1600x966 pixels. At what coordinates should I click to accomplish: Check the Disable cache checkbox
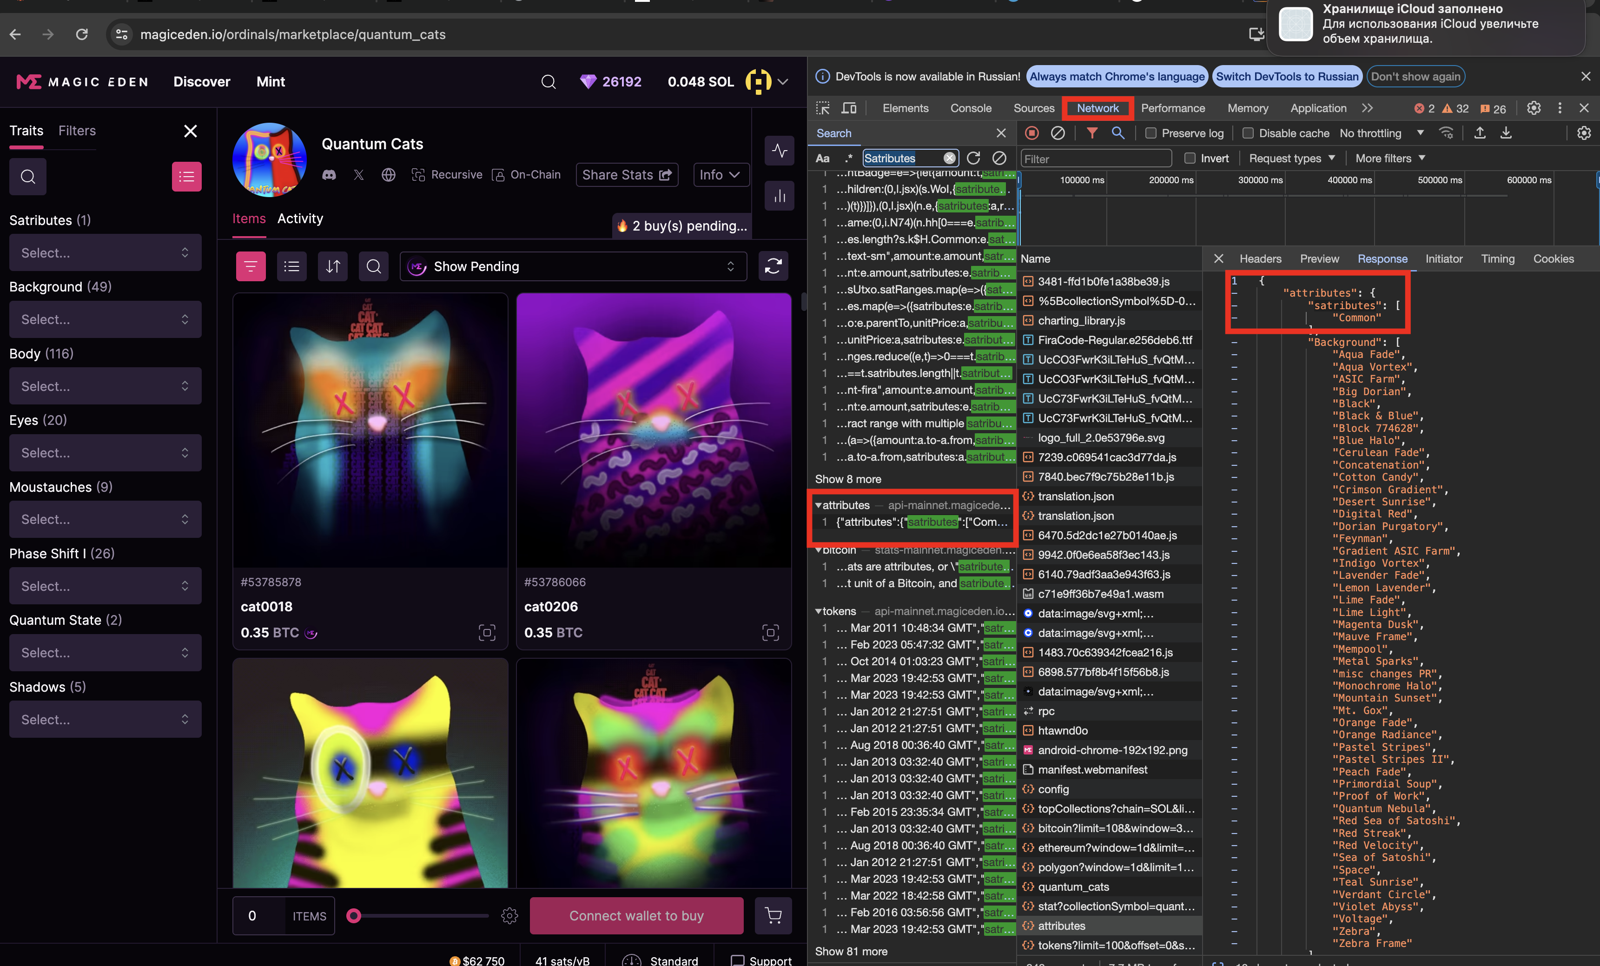pos(1247,133)
